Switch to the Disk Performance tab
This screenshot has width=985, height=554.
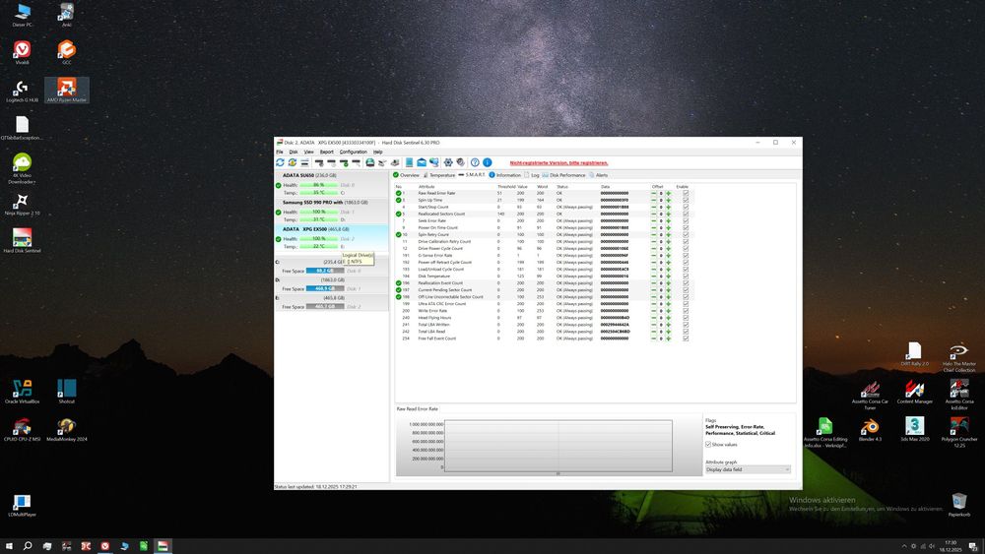click(563, 175)
